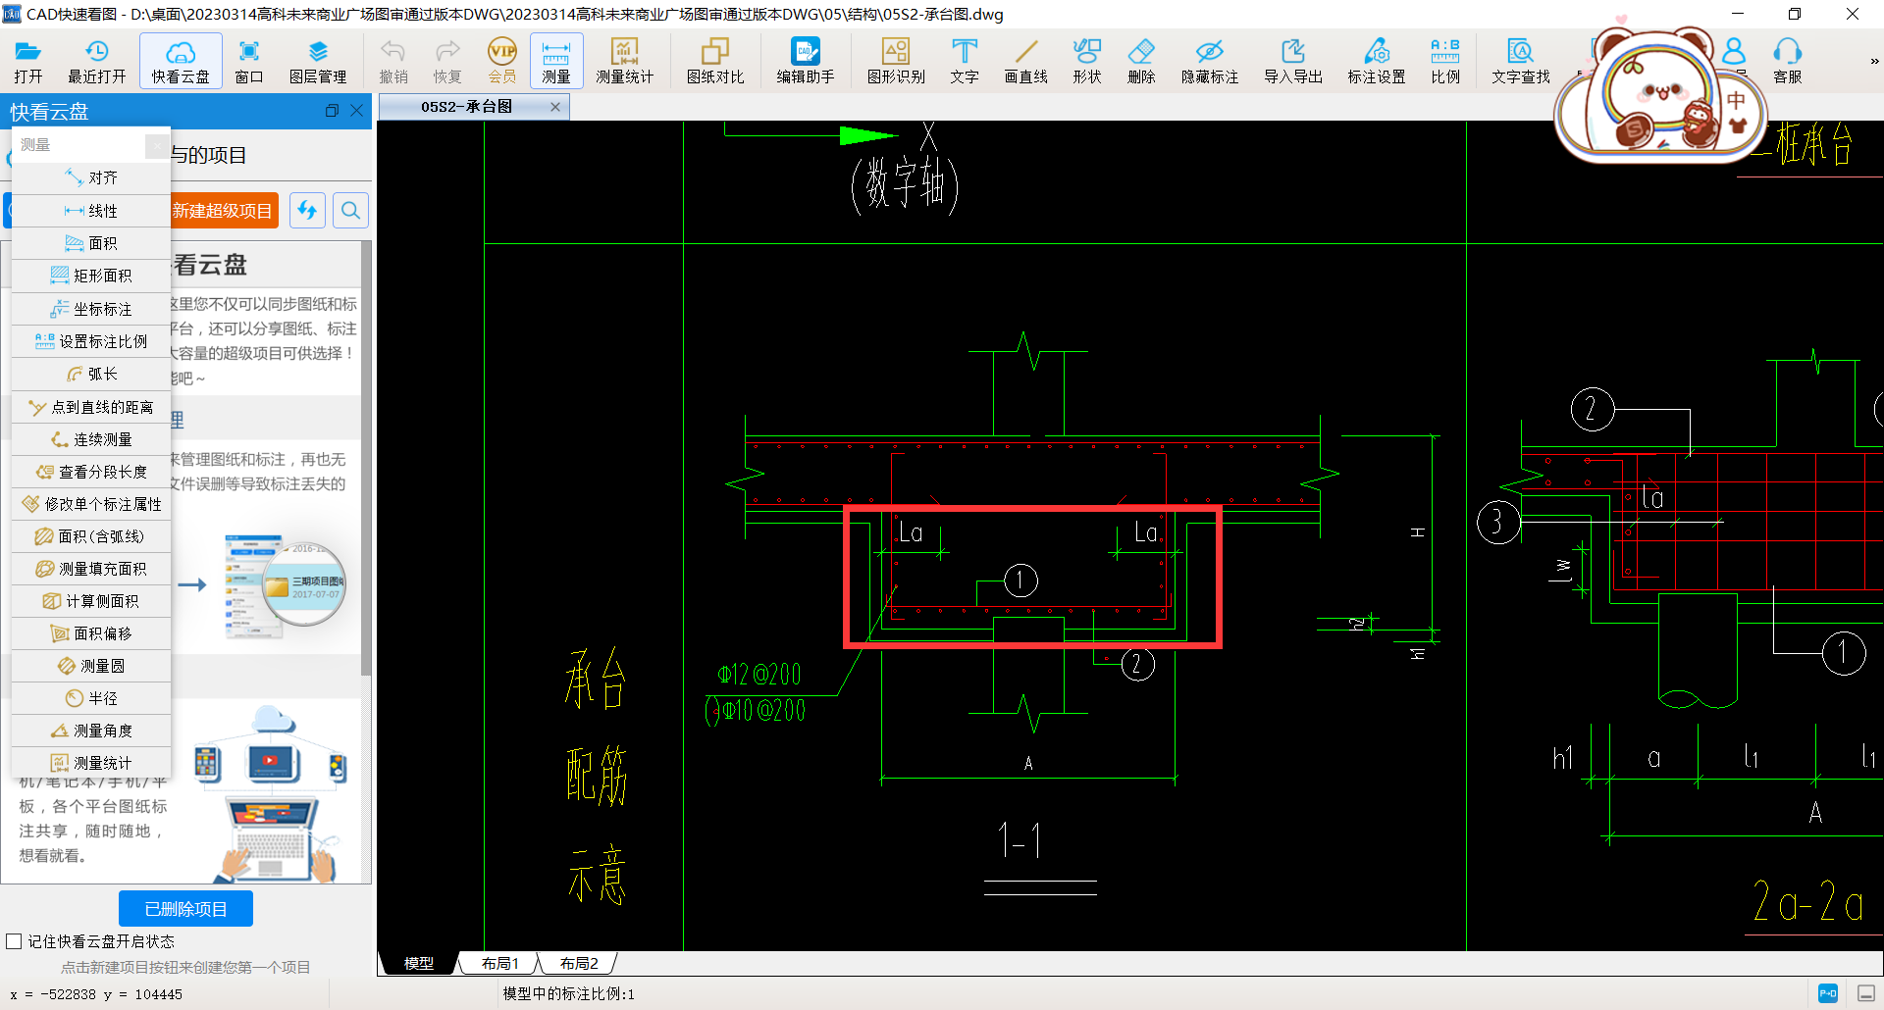Click the 已删除项目 button
The image size is (1884, 1010).
coord(185,909)
